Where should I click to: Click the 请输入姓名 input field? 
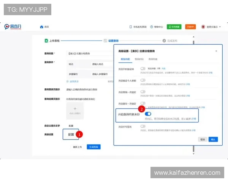point(102,64)
